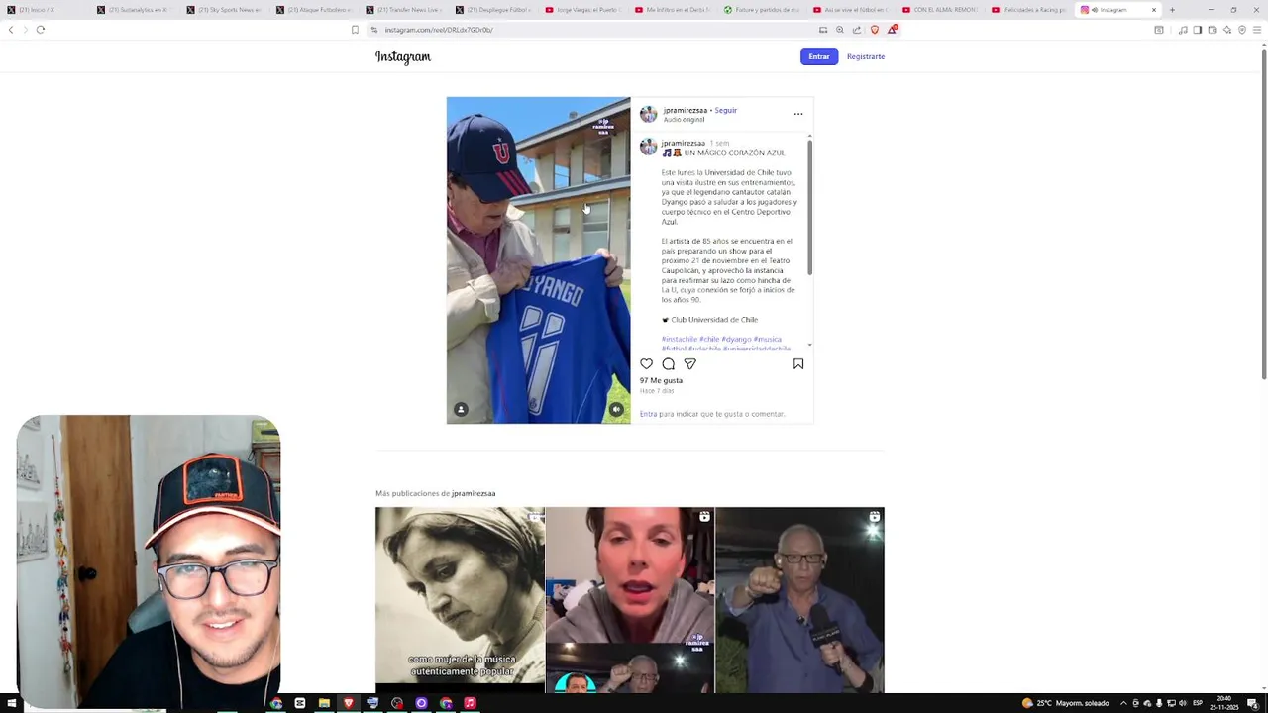Open jpramirezsaa username in the post header
This screenshot has height=713, width=1268.
(x=686, y=110)
